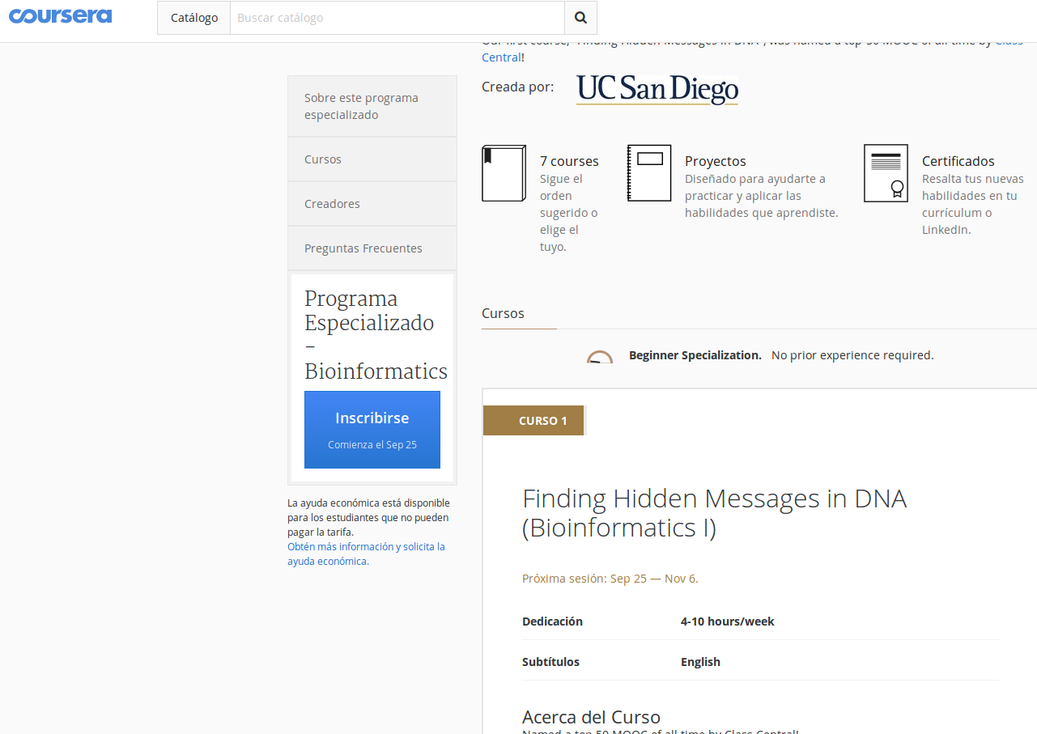The image size is (1037, 734).
Task: Go to Sobre este programa especializado section
Action: (x=372, y=106)
